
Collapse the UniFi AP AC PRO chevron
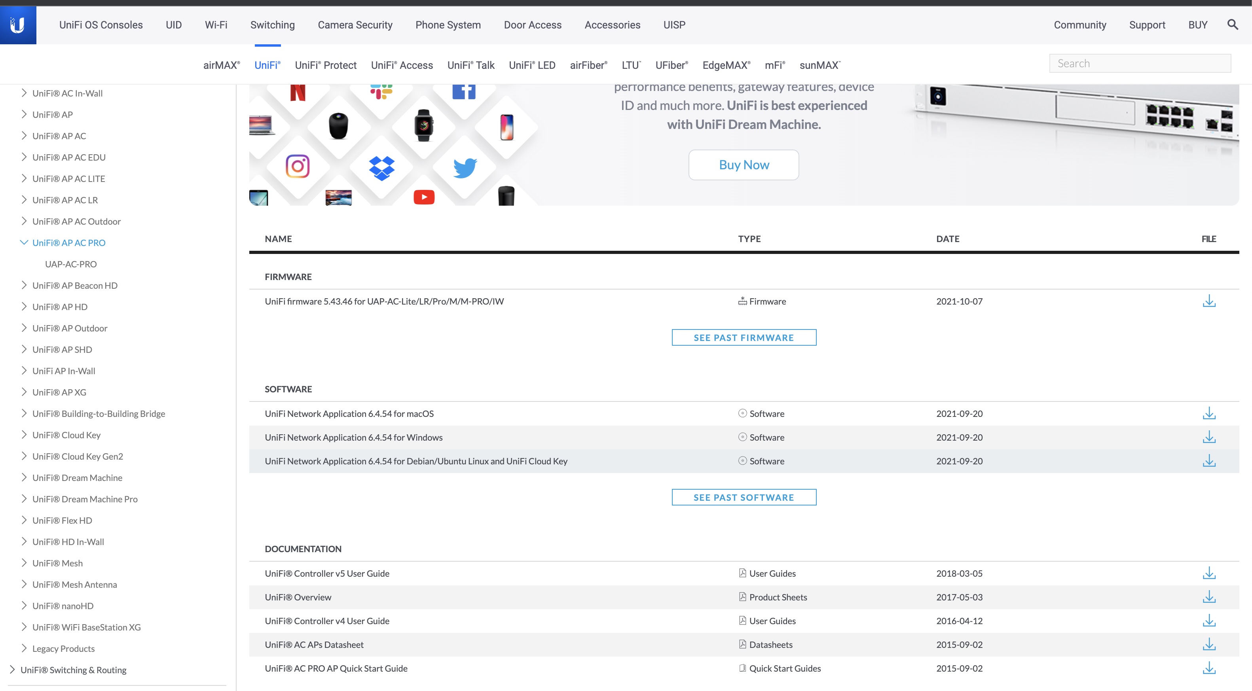[x=24, y=242]
